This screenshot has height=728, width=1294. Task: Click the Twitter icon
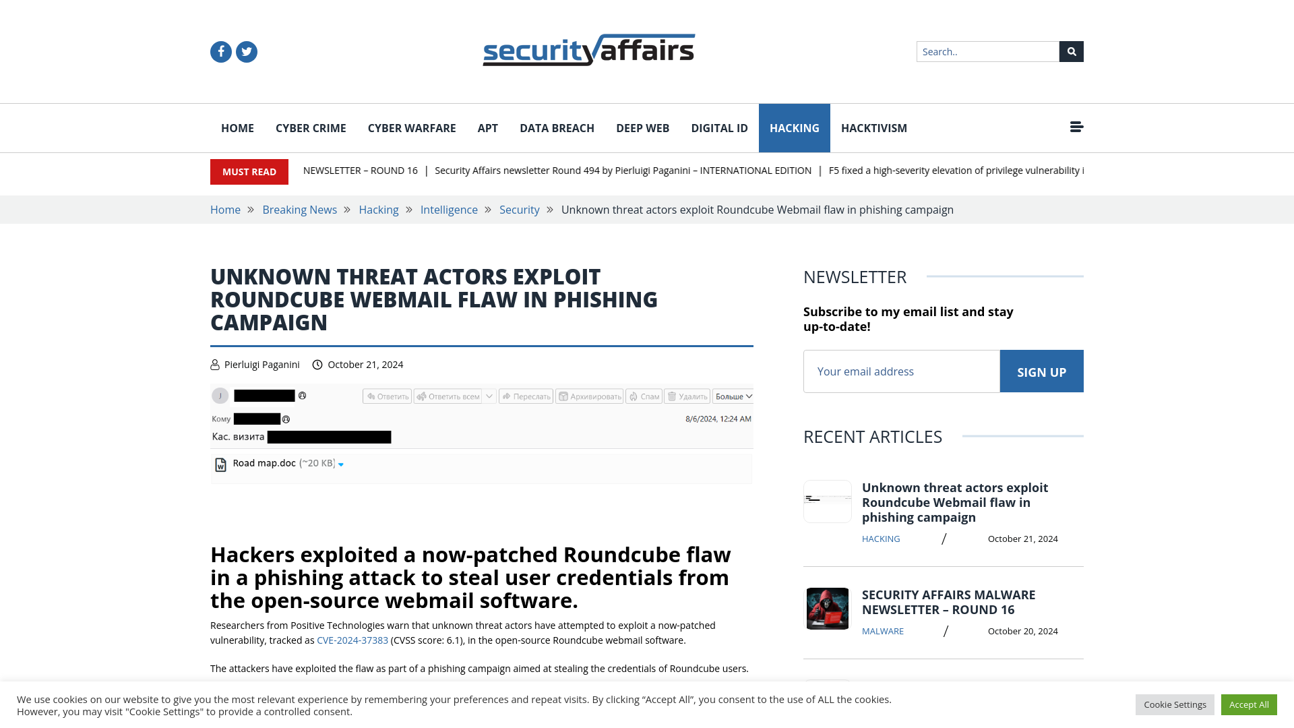pyautogui.click(x=246, y=51)
